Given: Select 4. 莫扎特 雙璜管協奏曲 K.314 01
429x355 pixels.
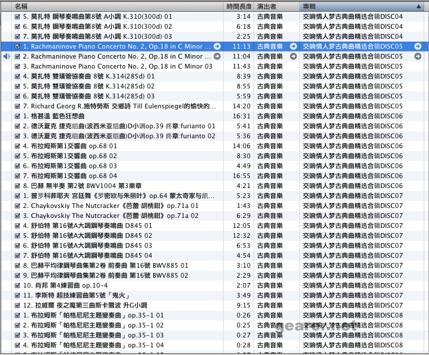Looking at the screenshot, I should click(x=89, y=76).
